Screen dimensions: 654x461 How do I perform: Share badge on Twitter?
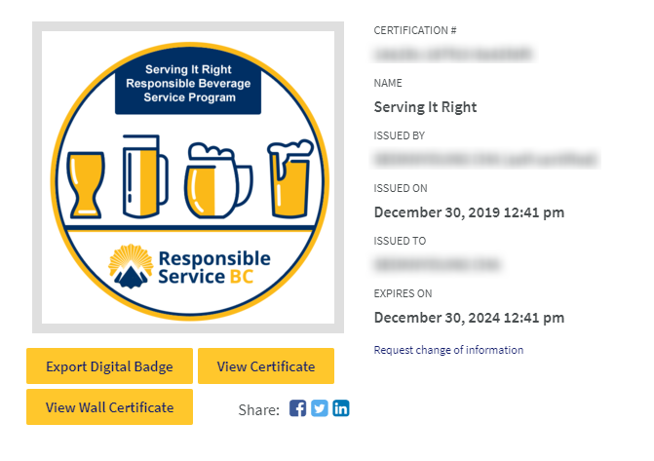click(320, 408)
